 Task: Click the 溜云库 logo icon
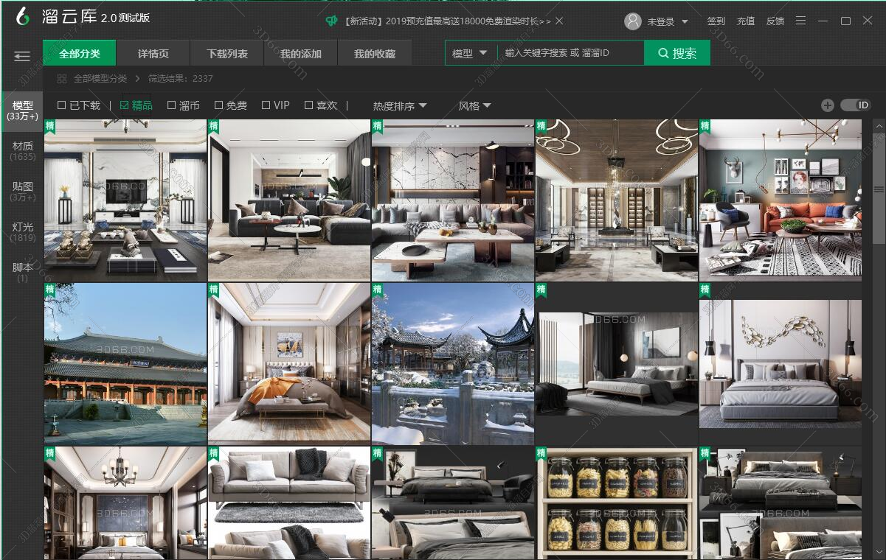(x=23, y=16)
